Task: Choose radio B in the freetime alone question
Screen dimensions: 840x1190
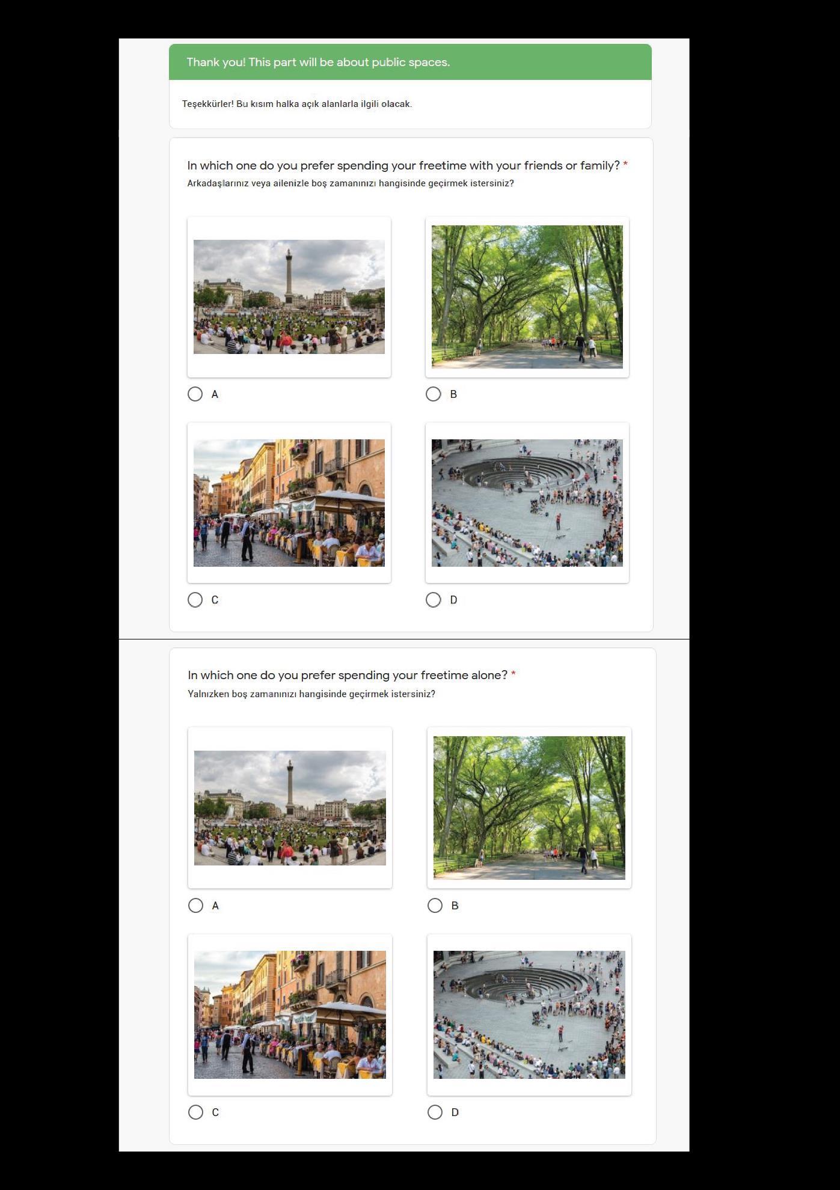Action: [435, 906]
